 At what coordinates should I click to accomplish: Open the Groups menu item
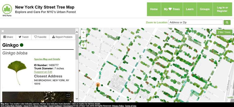205,9
